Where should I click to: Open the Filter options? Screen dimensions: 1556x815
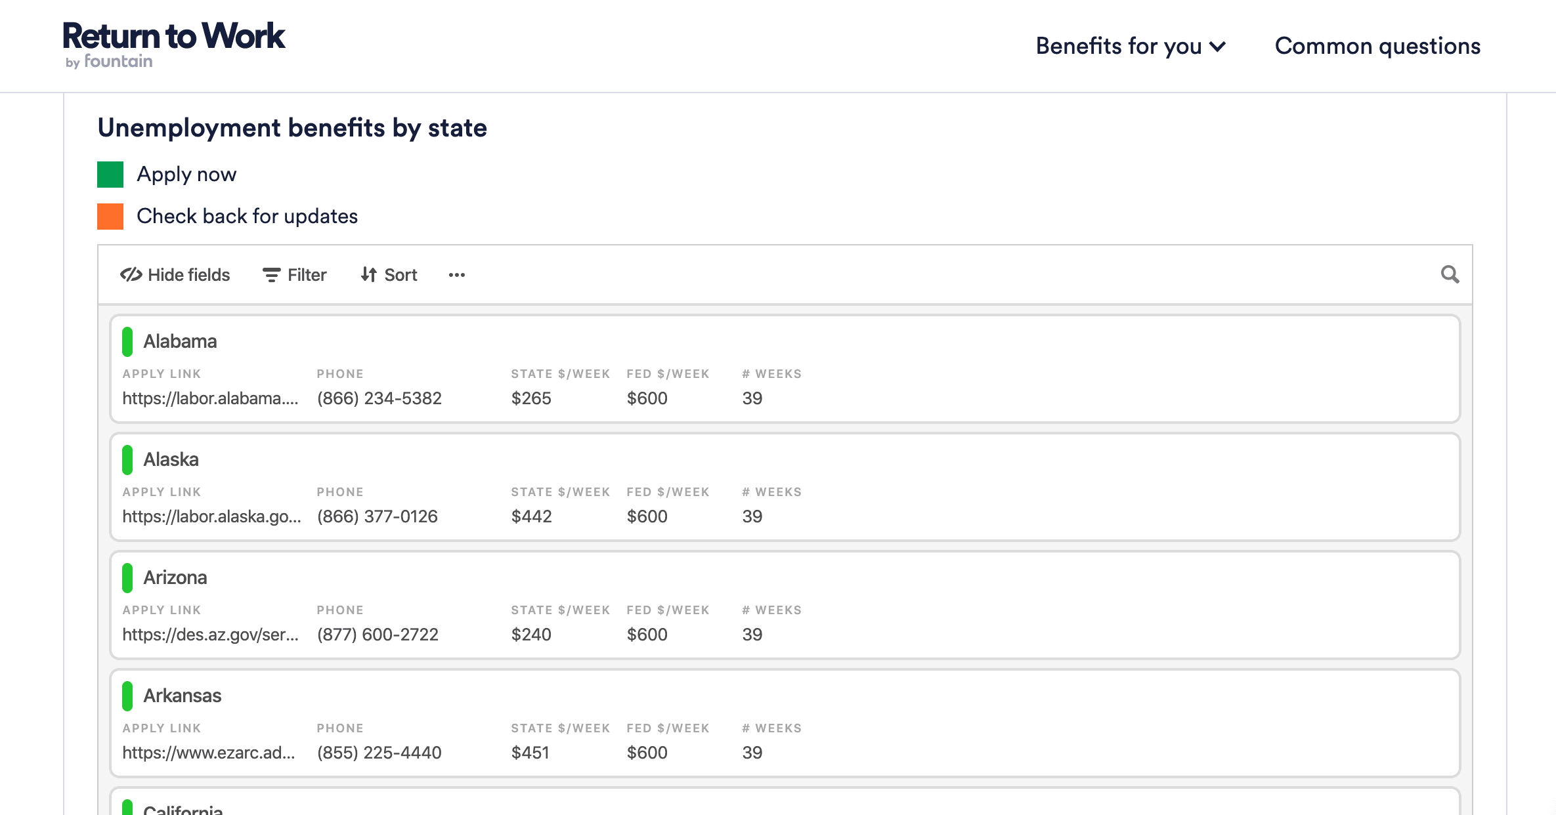[307, 275]
